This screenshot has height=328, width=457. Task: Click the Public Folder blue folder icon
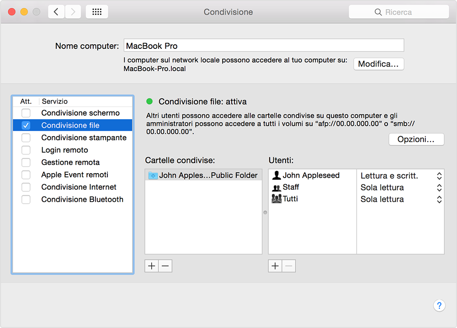[153, 175]
